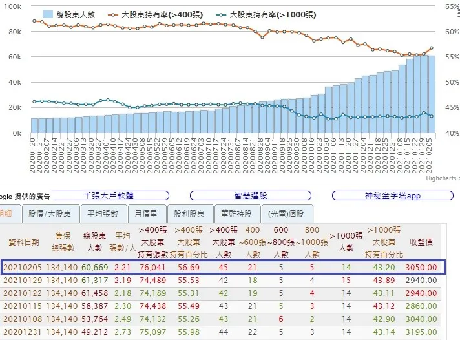Click the teal >1000張 legend line marker

[221, 15]
